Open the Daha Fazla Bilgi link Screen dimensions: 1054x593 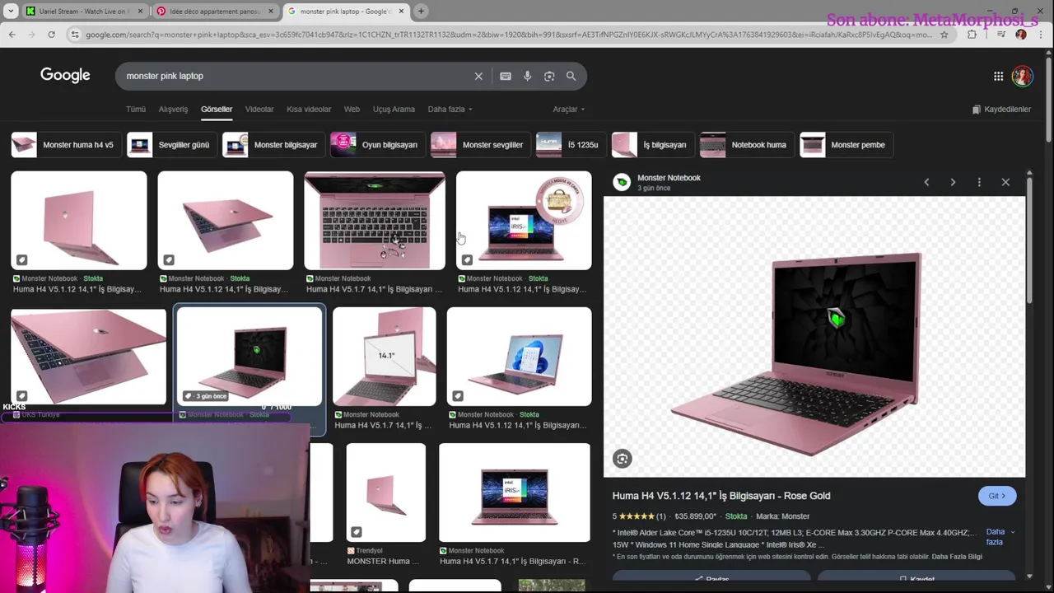tap(957, 557)
